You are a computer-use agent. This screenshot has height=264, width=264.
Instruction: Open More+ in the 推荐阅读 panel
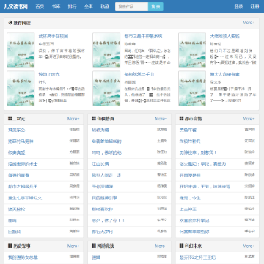tap(249, 23)
